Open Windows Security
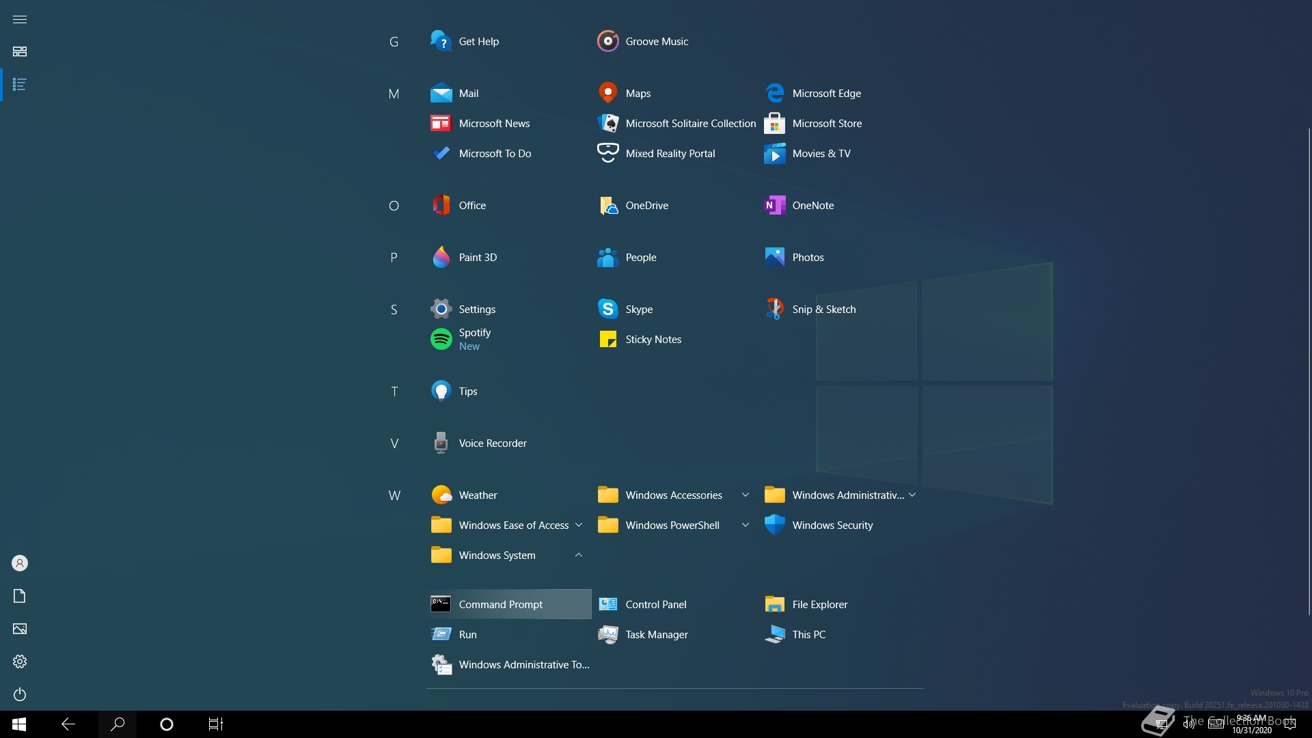Image resolution: width=1312 pixels, height=738 pixels. pyautogui.click(x=842, y=525)
